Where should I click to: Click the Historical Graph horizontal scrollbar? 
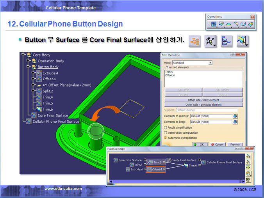(177, 182)
